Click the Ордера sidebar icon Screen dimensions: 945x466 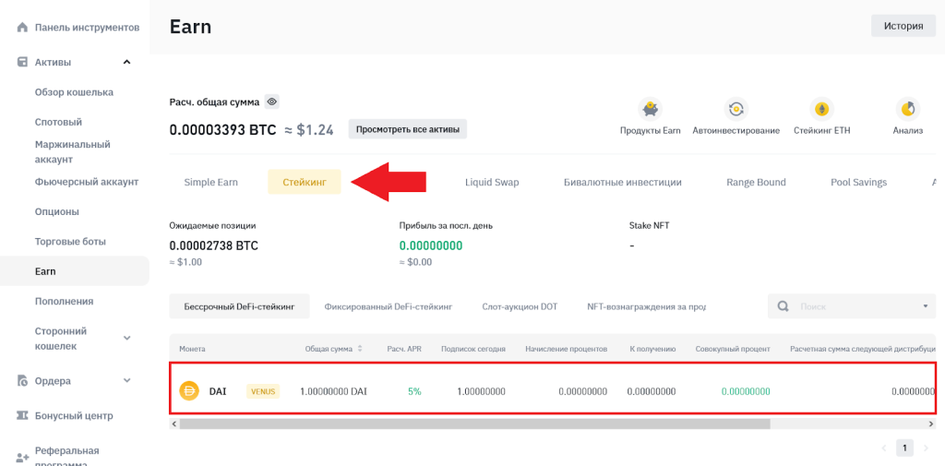(x=22, y=380)
